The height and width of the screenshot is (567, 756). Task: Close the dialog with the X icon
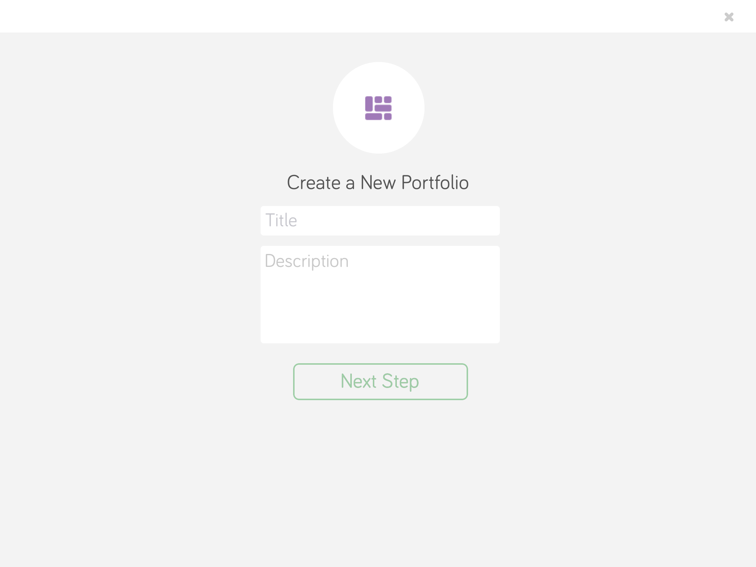click(x=729, y=17)
